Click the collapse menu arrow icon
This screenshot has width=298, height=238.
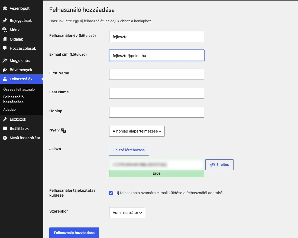click(x=5, y=138)
